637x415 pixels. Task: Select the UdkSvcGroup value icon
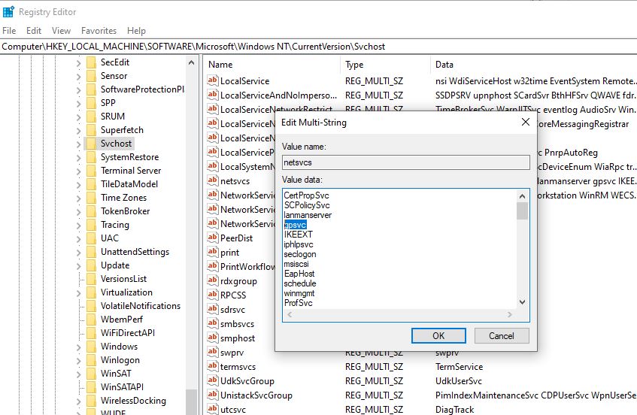pyautogui.click(x=213, y=380)
